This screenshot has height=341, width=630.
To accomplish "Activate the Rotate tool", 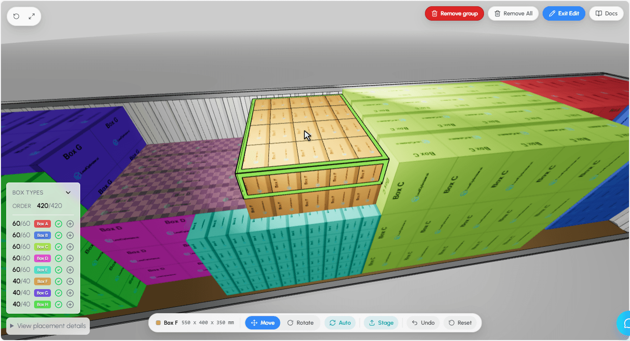I will click(301, 323).
